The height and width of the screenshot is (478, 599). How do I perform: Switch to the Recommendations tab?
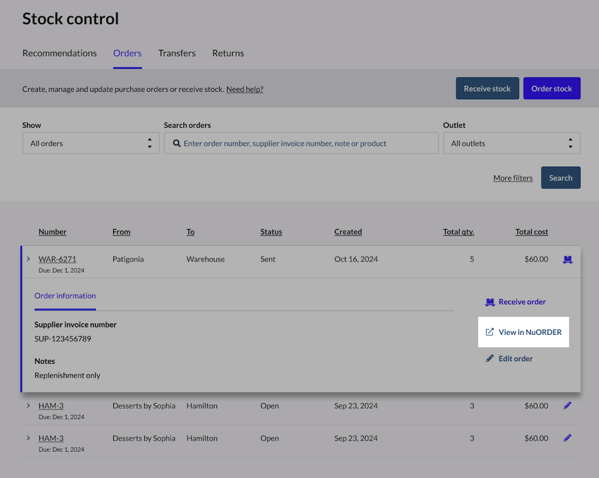59,53
